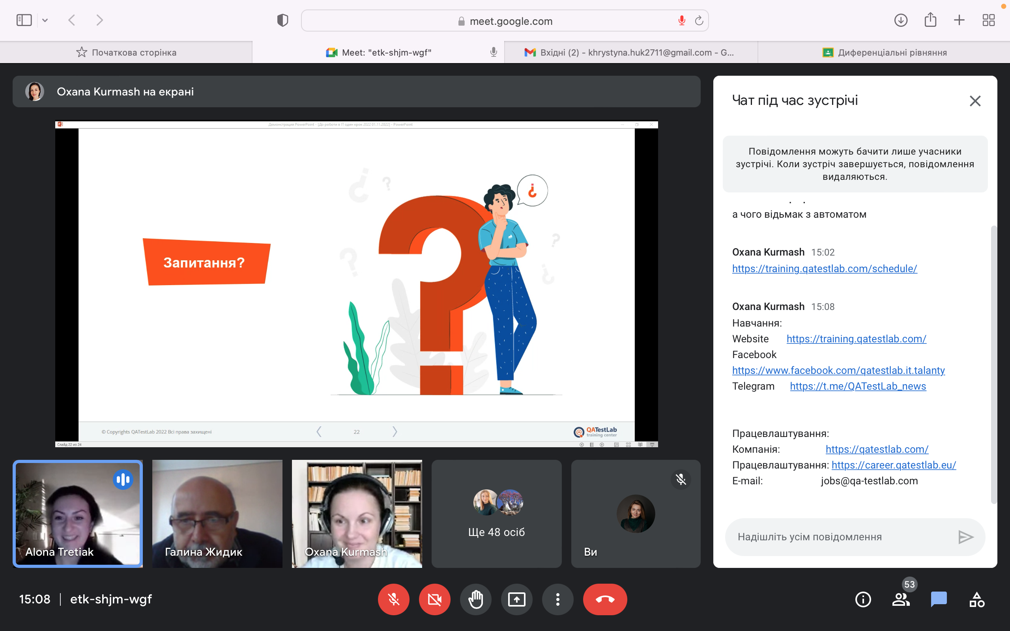Screen dimensions: 1010x631
Task: Leave the call with red hangup button
Action: [x=605, y=599]
